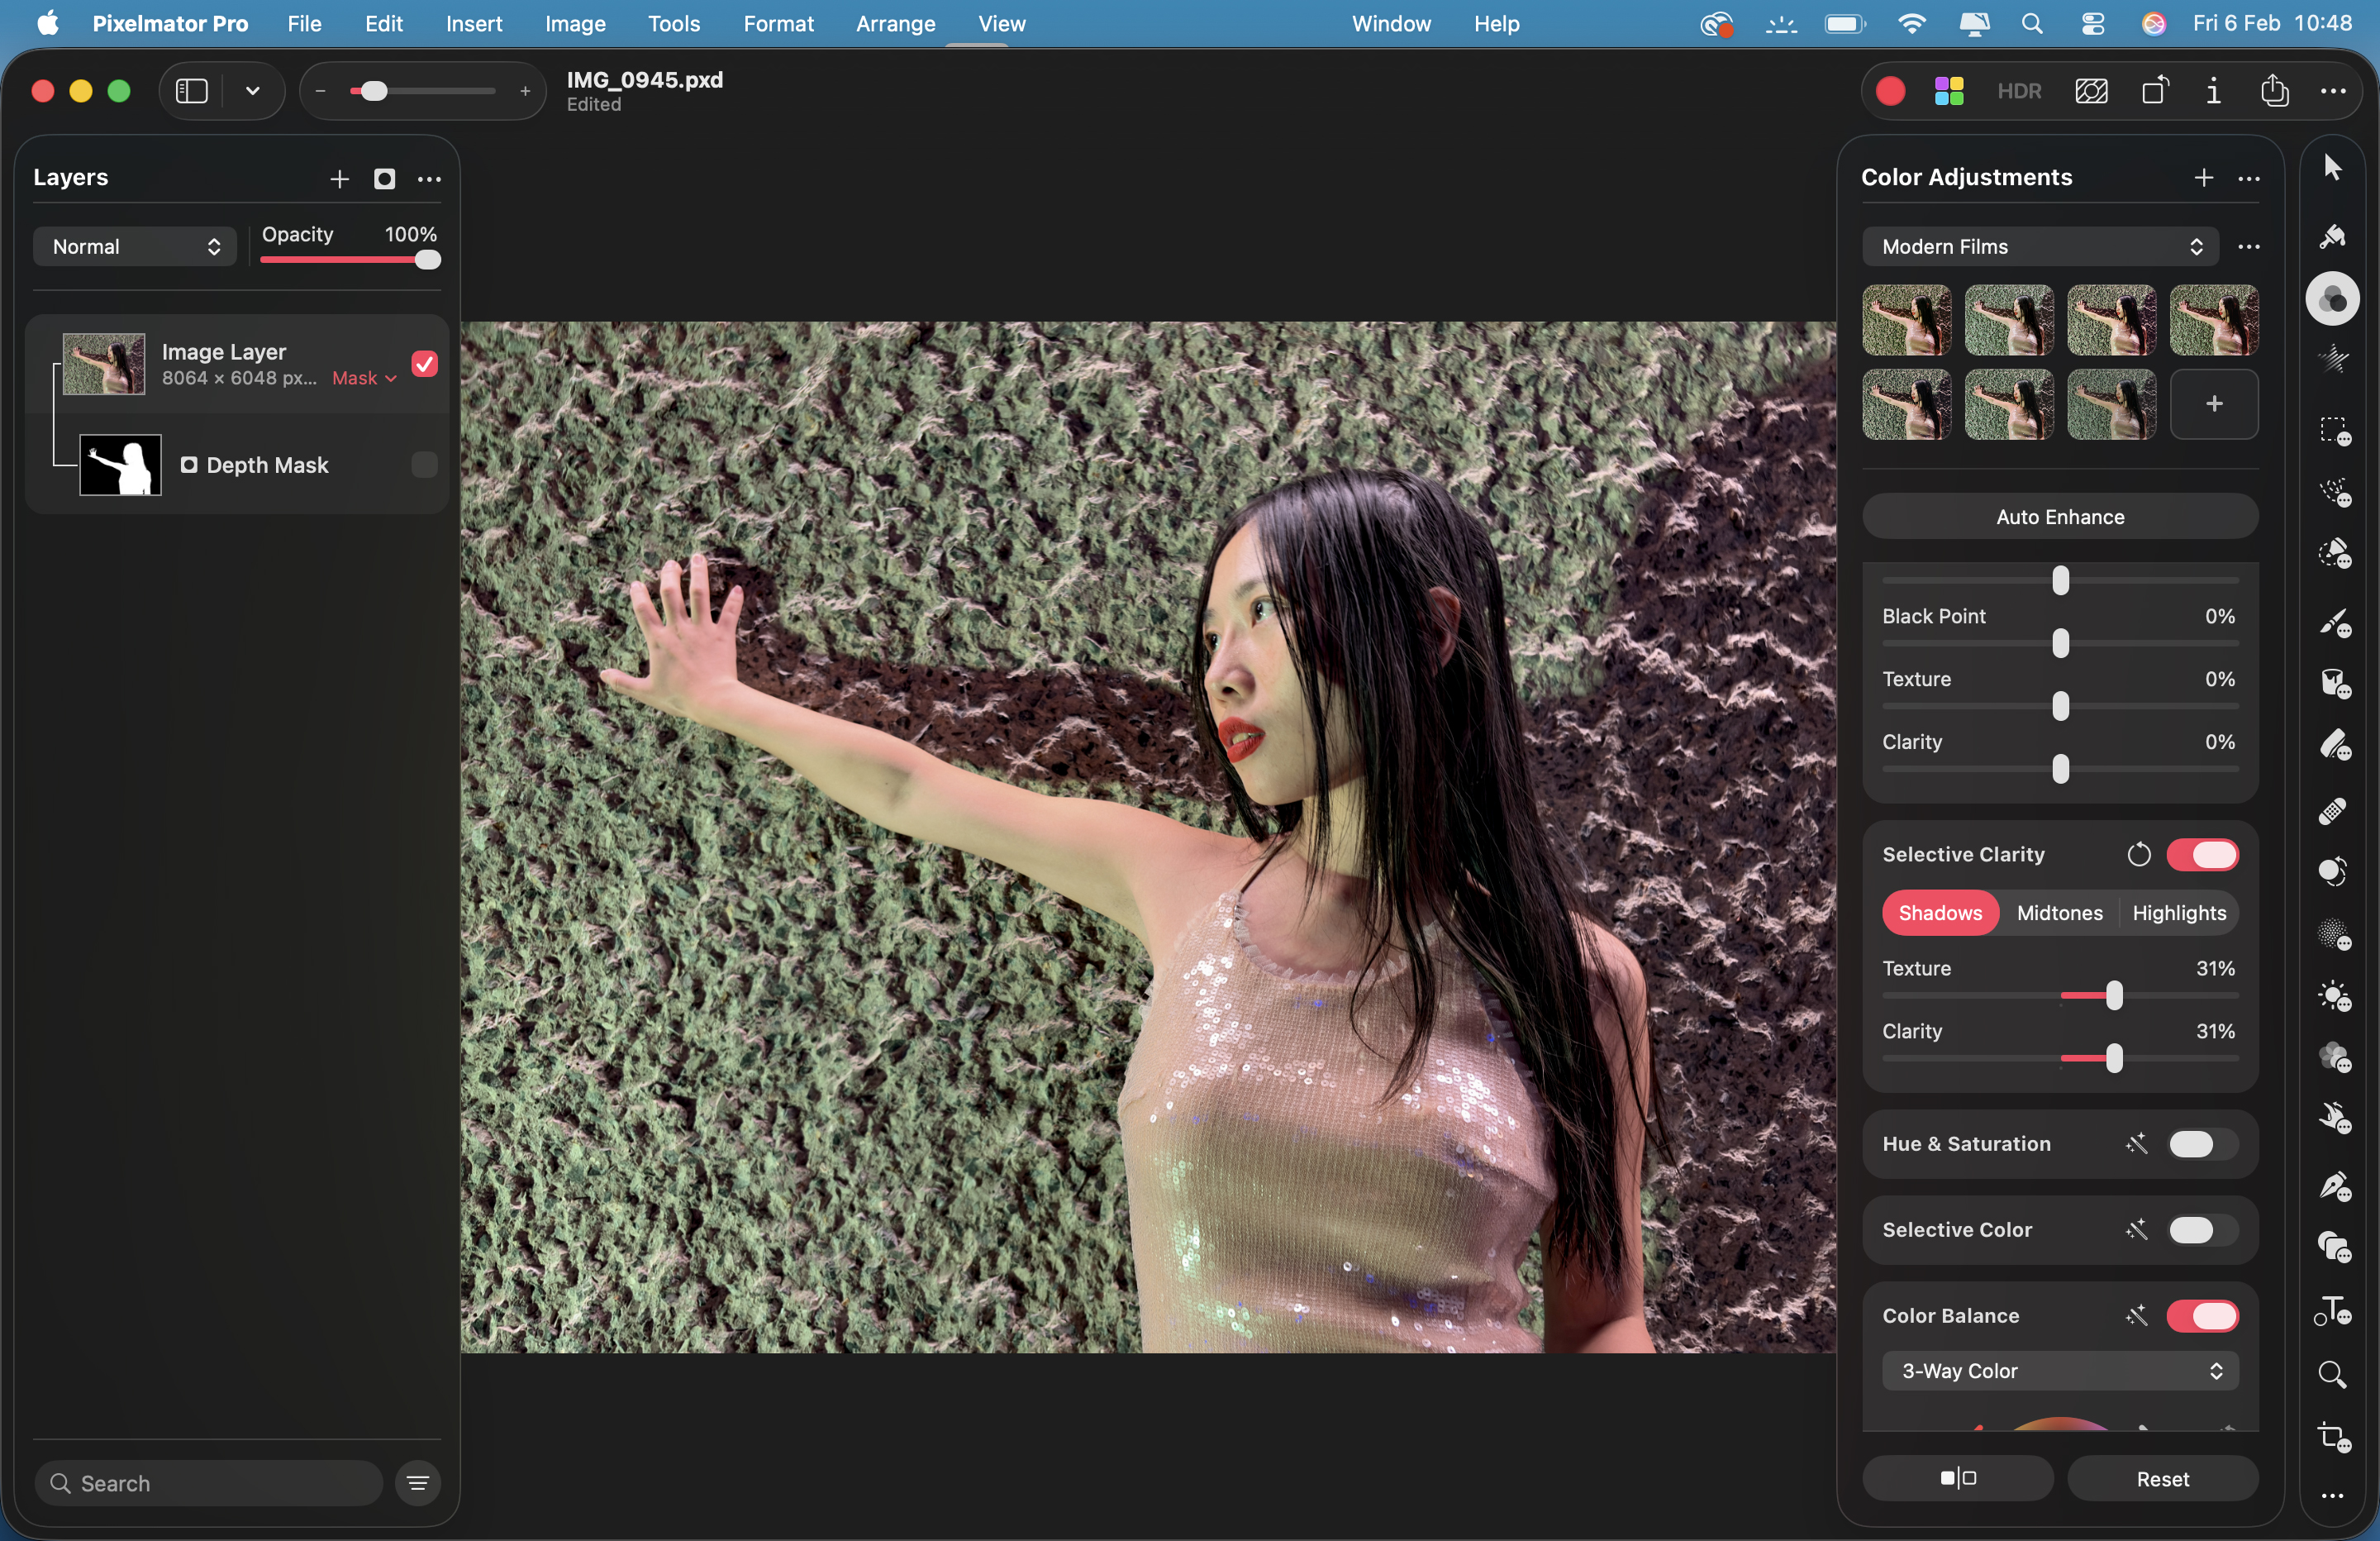Open the Repair tool

tap(2334, 810)
